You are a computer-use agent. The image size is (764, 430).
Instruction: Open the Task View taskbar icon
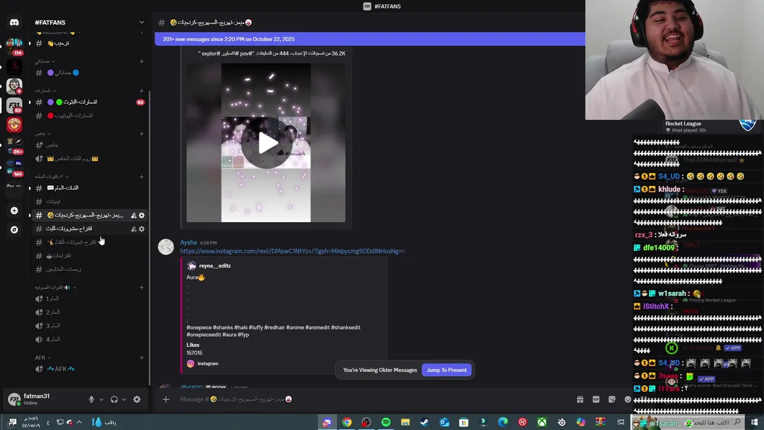coord(621,422)
